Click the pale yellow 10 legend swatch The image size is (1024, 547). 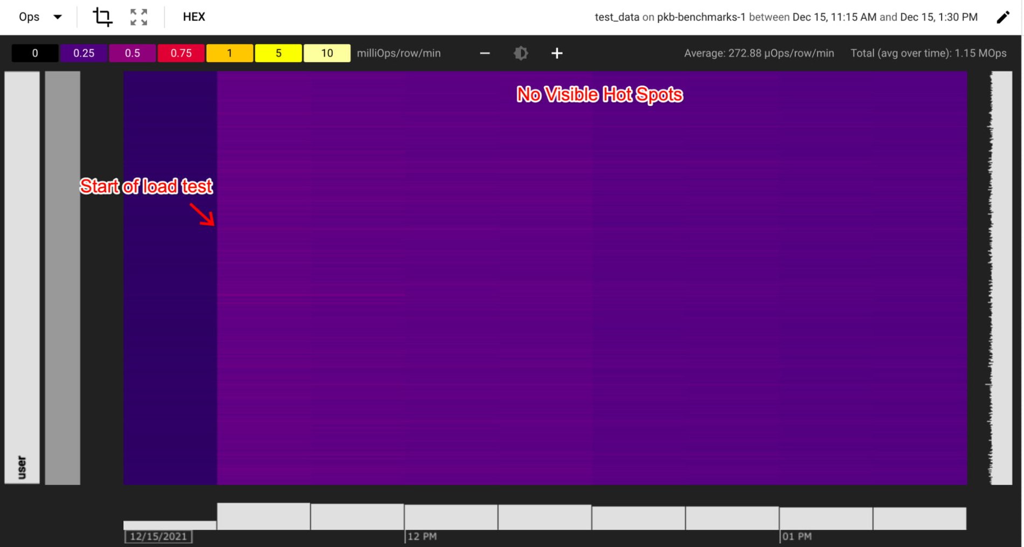pos(327,53)
